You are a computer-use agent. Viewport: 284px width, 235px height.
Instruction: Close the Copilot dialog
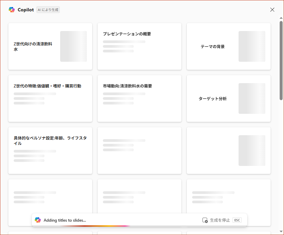coord(272,10)
